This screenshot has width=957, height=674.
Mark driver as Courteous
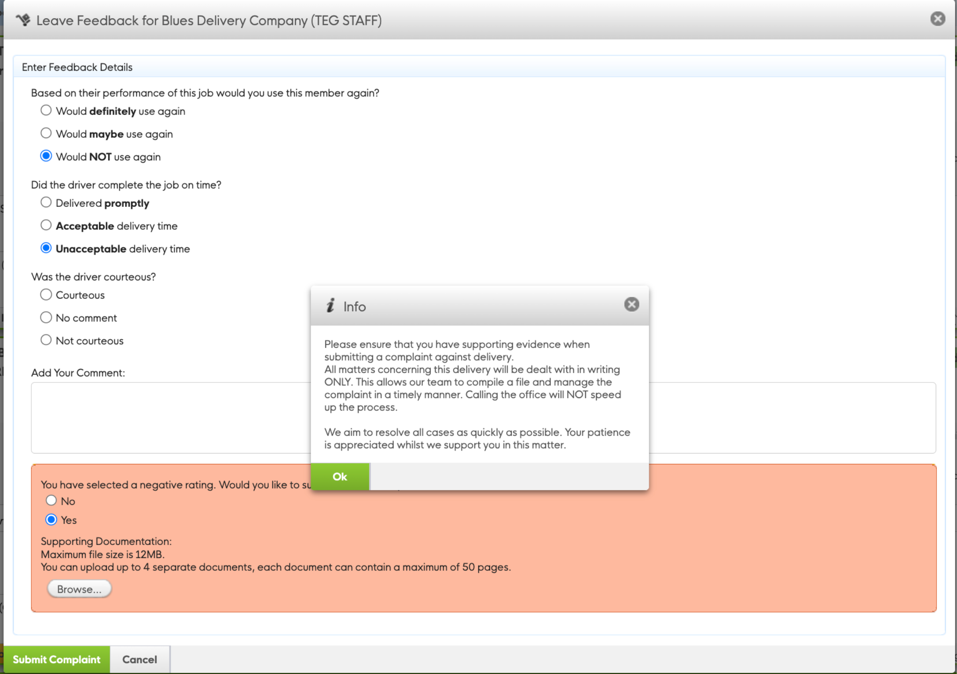click(x=46, y=295)
